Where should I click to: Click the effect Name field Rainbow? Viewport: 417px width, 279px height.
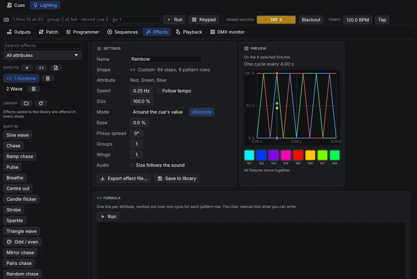coord(166,59)
